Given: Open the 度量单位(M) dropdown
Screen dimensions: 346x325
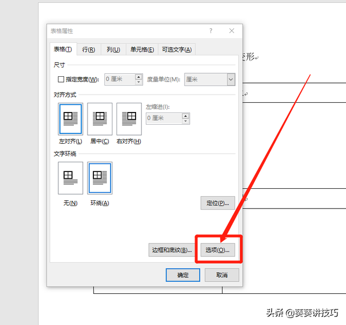Looking at the screenshot, I should pos(231,79).
